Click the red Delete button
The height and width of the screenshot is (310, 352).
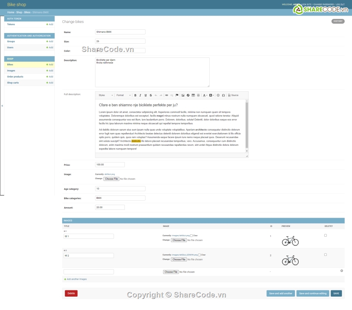click(x=71, y=293)
